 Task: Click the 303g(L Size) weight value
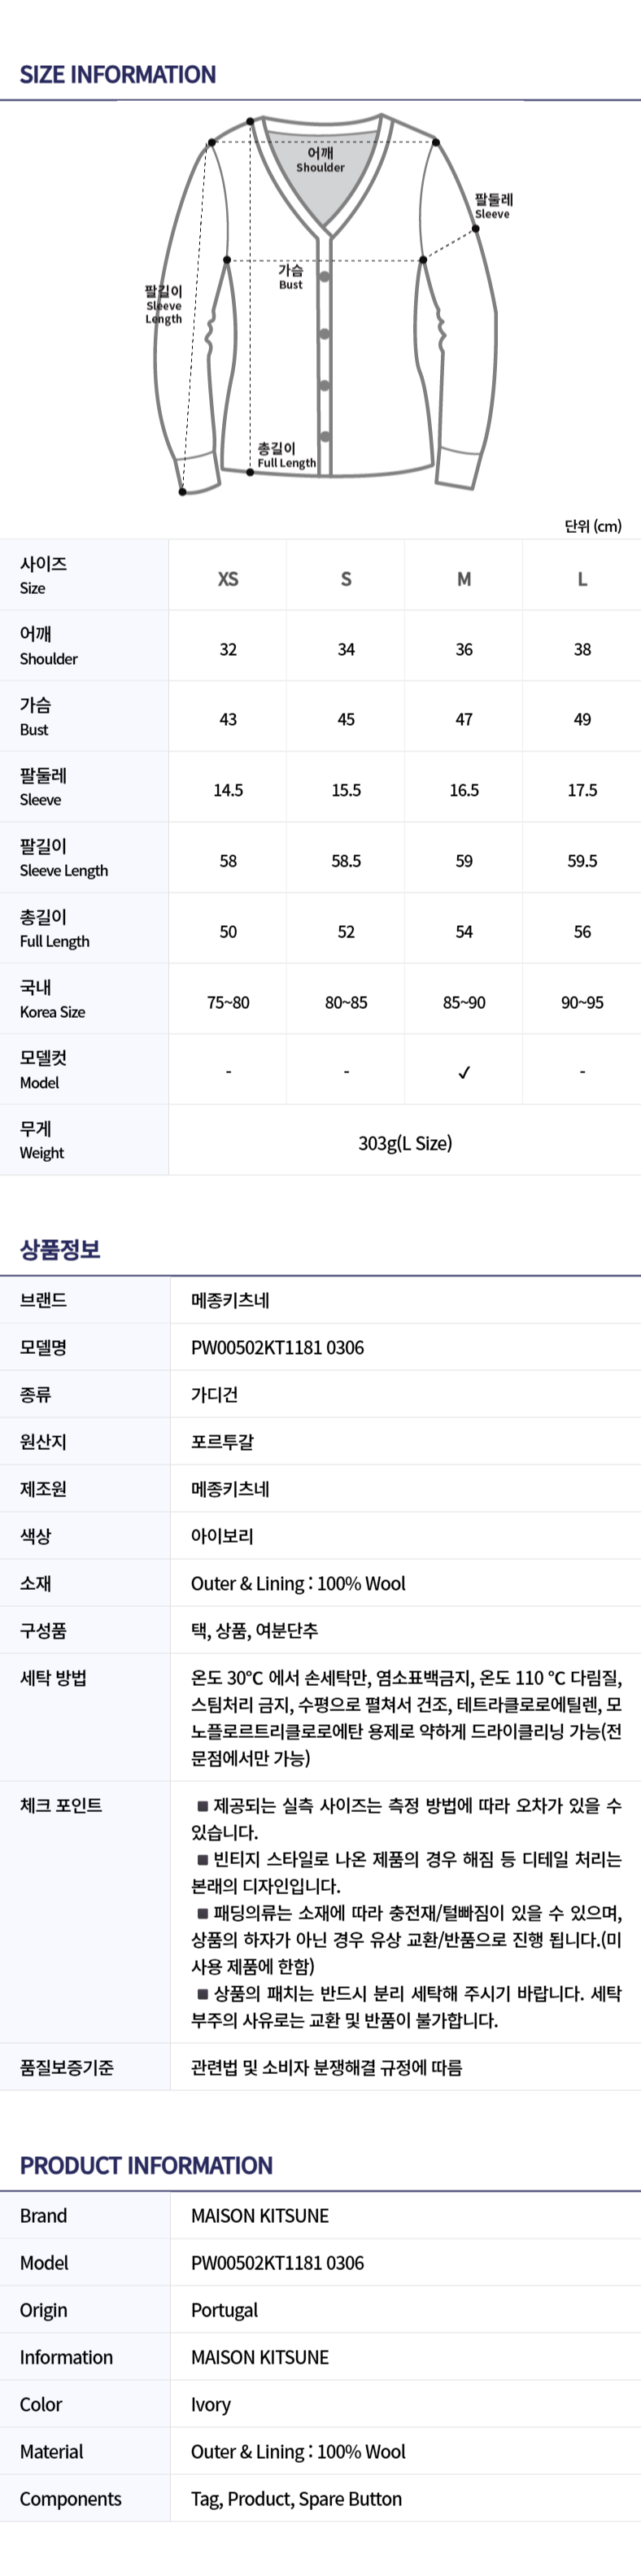pyautogui.click(x=405, y=1143)
